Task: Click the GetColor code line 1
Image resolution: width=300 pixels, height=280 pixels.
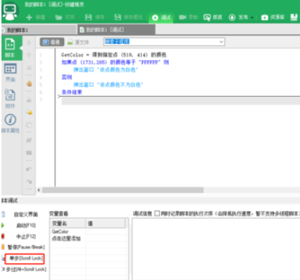Action: pyautogui.click(x=114, y=55)
